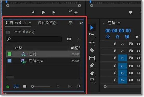Toggle lock on V3 track
Screen dimensions: 144x97
click(115, 44)
